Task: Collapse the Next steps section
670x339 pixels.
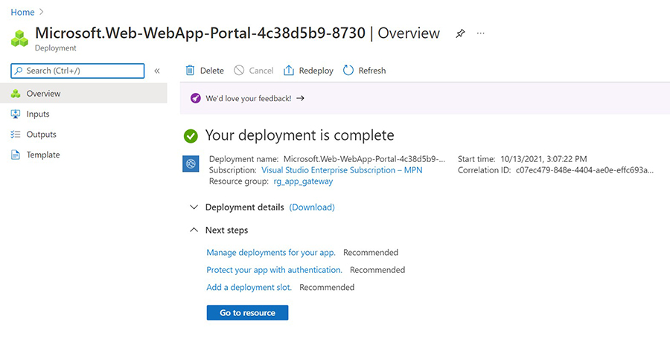Action: (x=194, y=230)
